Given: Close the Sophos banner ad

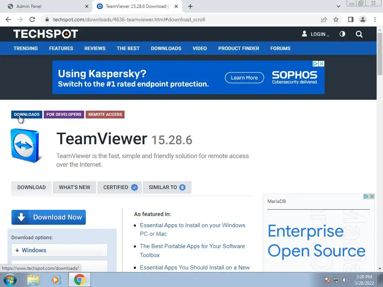Looking at the screenshot, I should [x=321, y=64].
